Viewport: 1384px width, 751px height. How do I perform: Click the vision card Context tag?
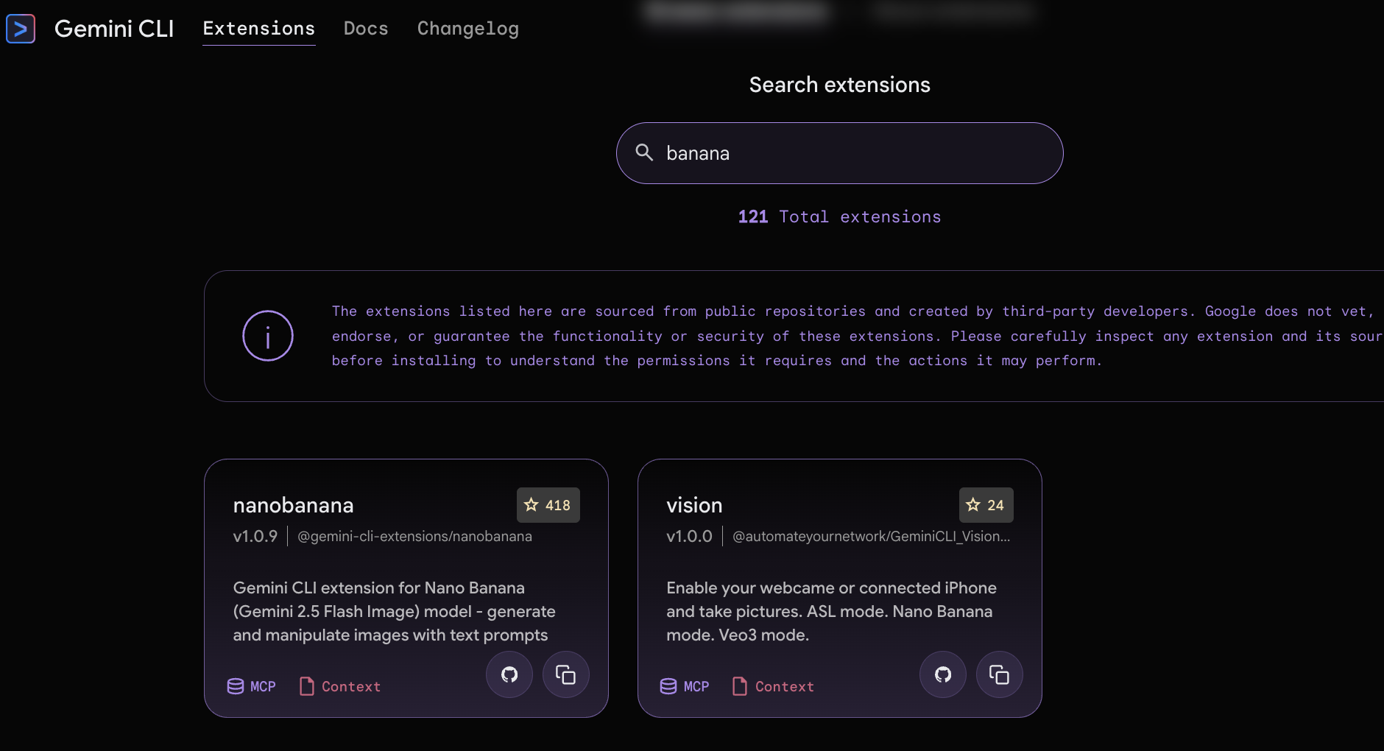[773, 686]
